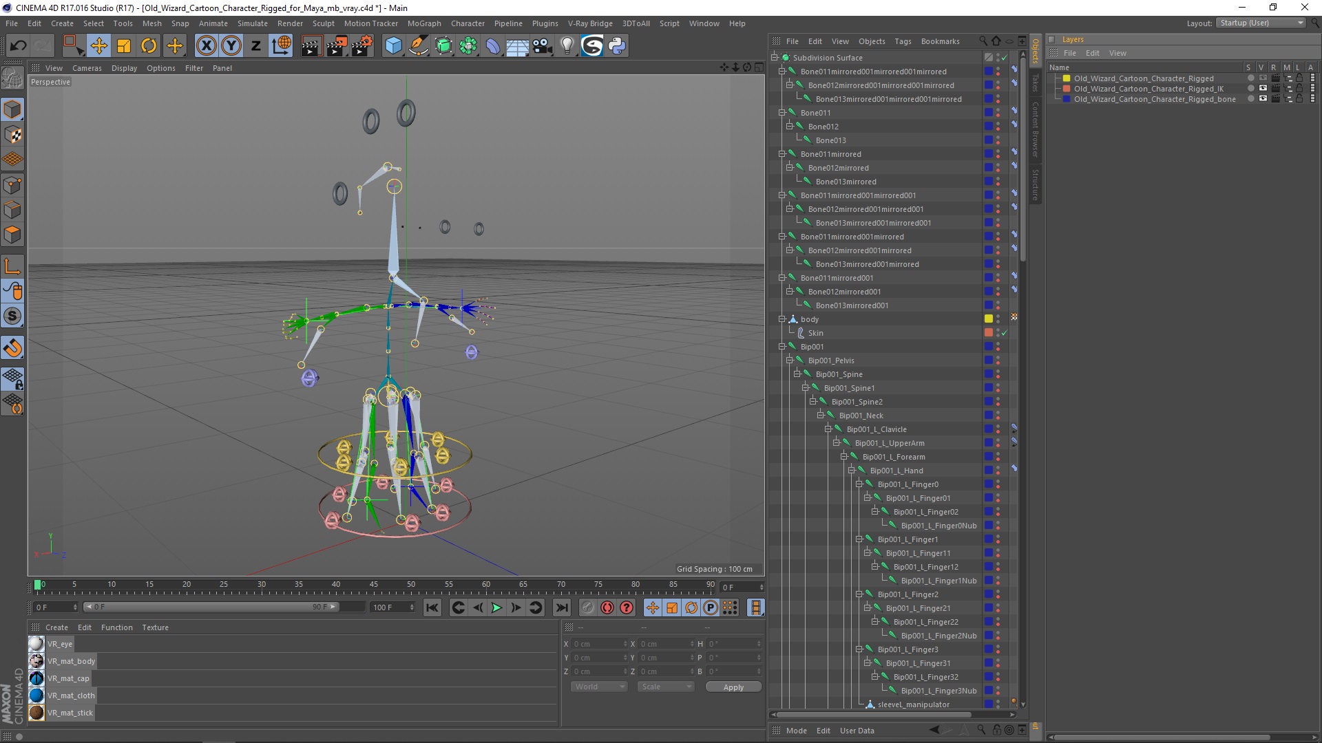
Task: Toggle Skin tag enable checkmark
Action: point(1005,333)
